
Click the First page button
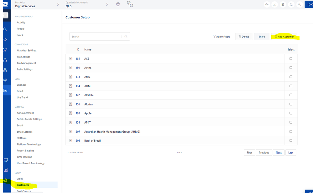coord(249,153)
